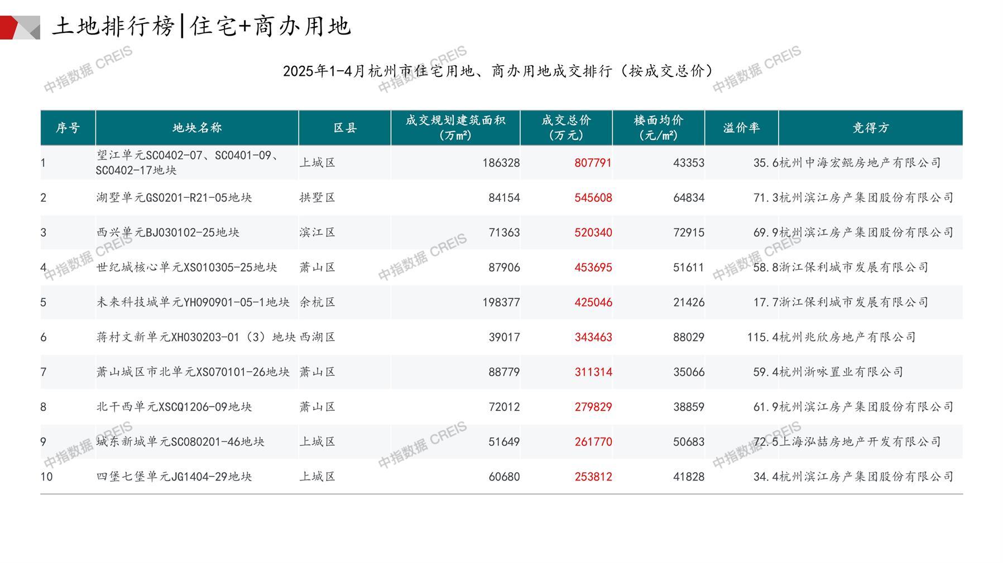Click the 余杭区 district cell

click(318, 302)
